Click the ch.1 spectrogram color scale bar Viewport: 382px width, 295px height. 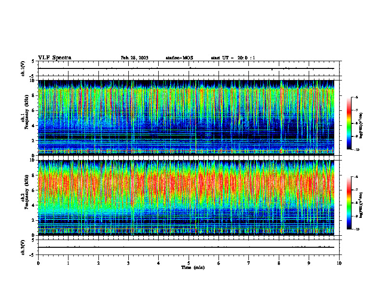349,123
